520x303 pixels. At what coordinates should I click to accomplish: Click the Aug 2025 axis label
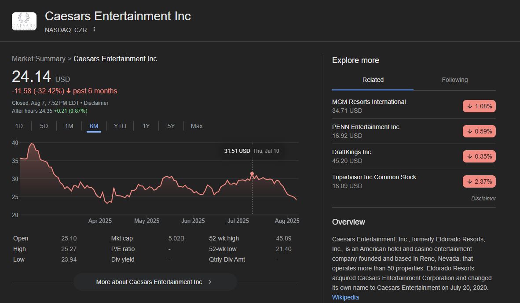pyautogui.click(x=287, y=221)
